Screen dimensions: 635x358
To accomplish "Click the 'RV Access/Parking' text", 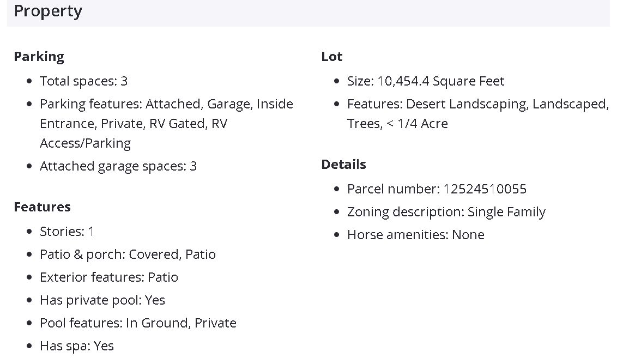I will click(x=85, y=143).
